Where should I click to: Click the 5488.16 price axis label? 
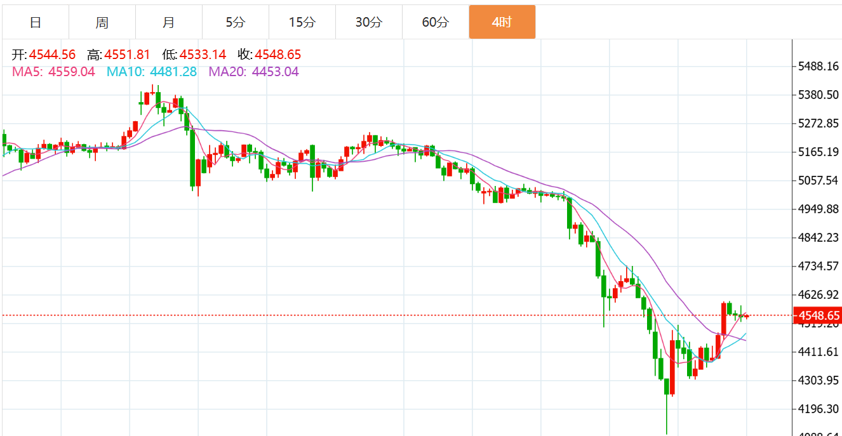click(x=819, y=66)
